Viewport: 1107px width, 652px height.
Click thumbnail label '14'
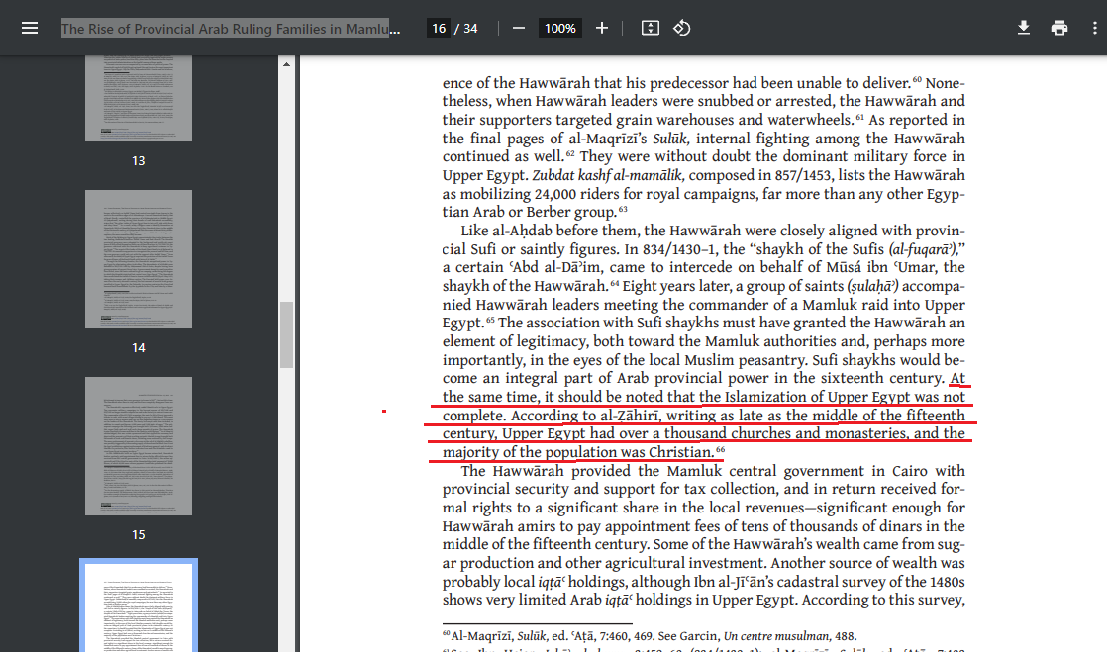click(139, 348)
